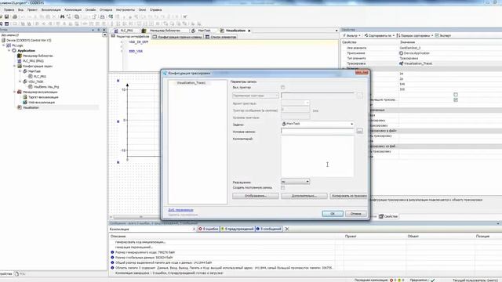Viewport: 502px width, 282px height.
Task: Collapse the MainTask tree node
Action: point(20,71)
